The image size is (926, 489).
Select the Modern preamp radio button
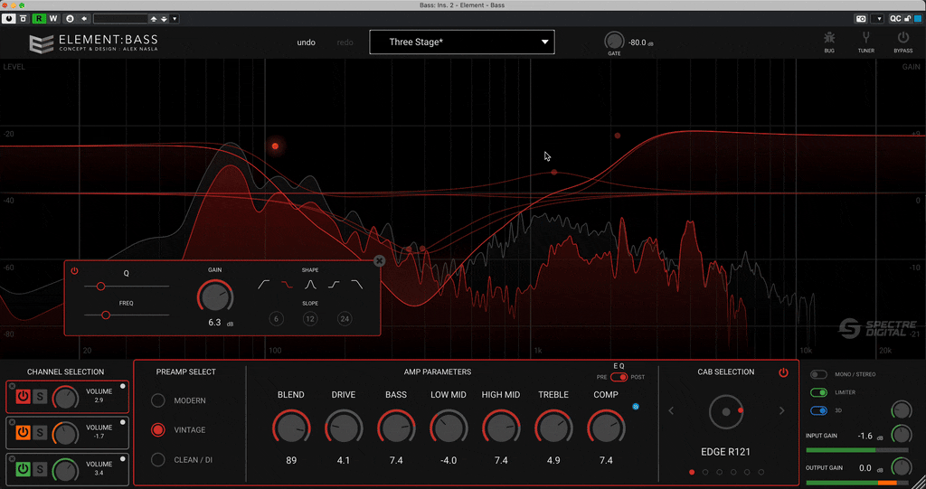157,400
